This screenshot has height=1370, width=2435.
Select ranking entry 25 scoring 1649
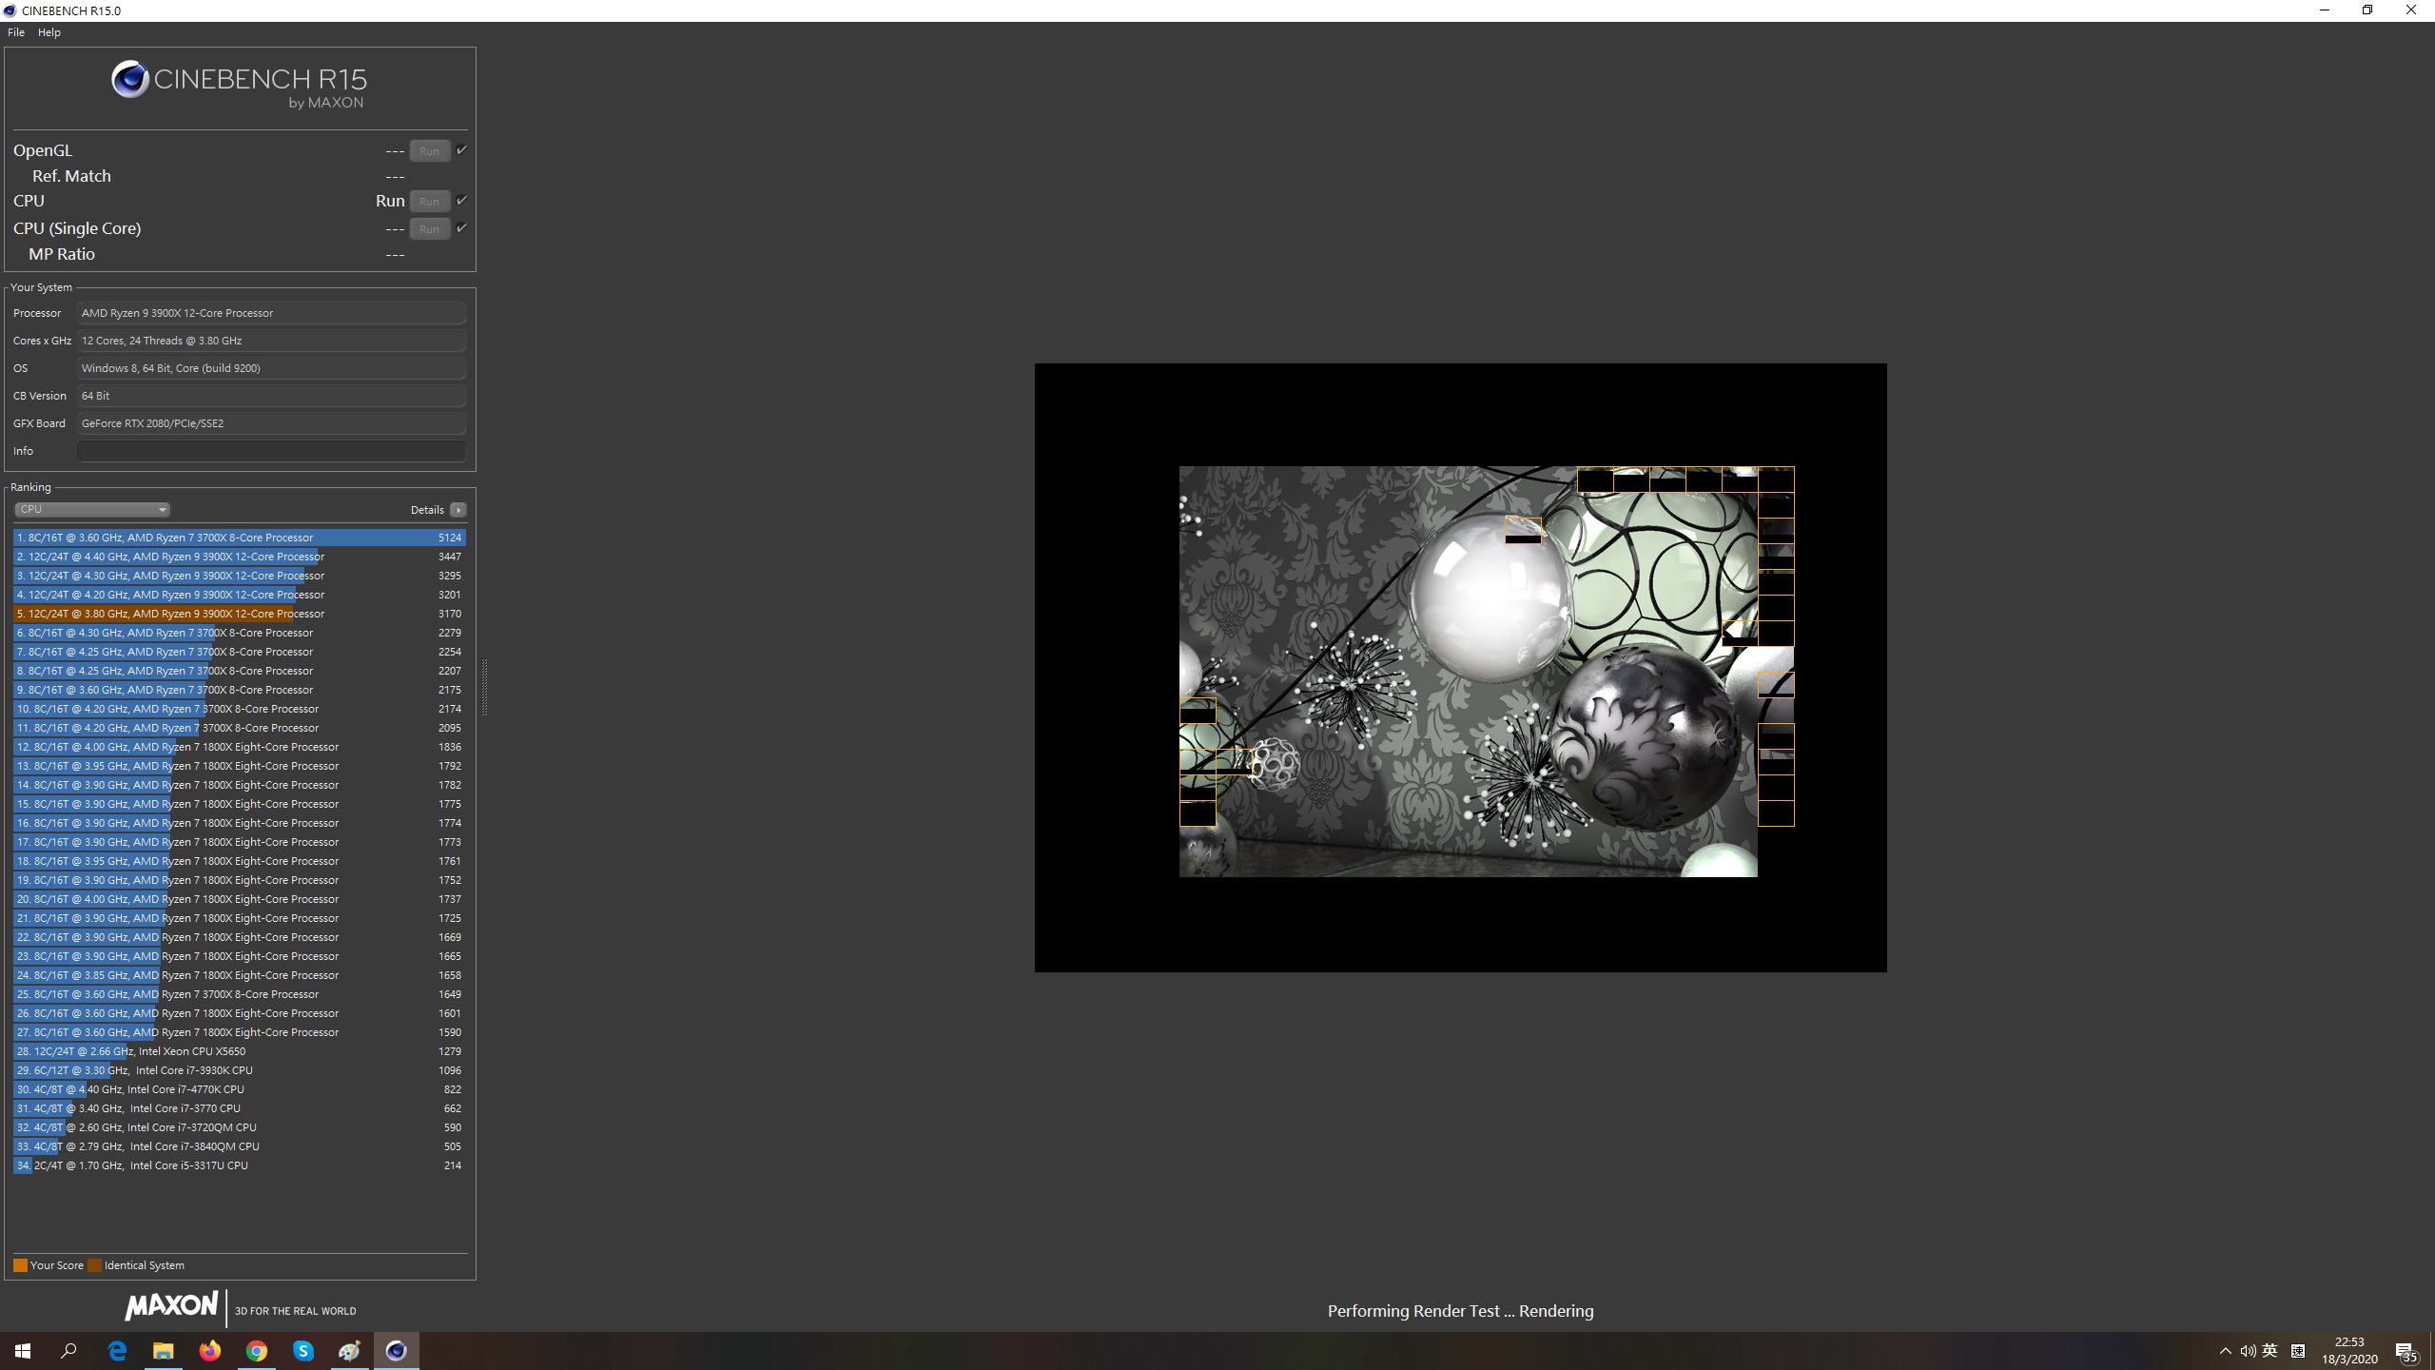click(240, 994)
